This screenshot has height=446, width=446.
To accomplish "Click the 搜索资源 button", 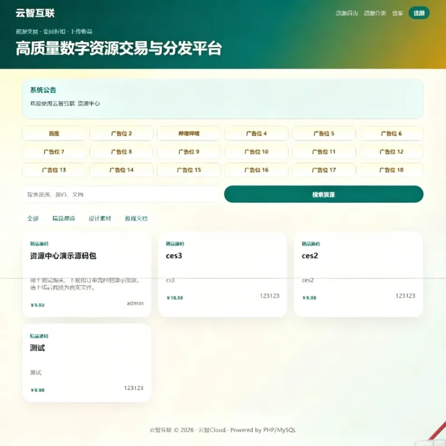I will point(324,194).
